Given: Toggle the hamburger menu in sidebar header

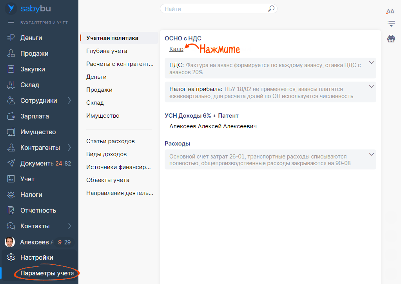Looking at the screenshot, I should point(11,23).
